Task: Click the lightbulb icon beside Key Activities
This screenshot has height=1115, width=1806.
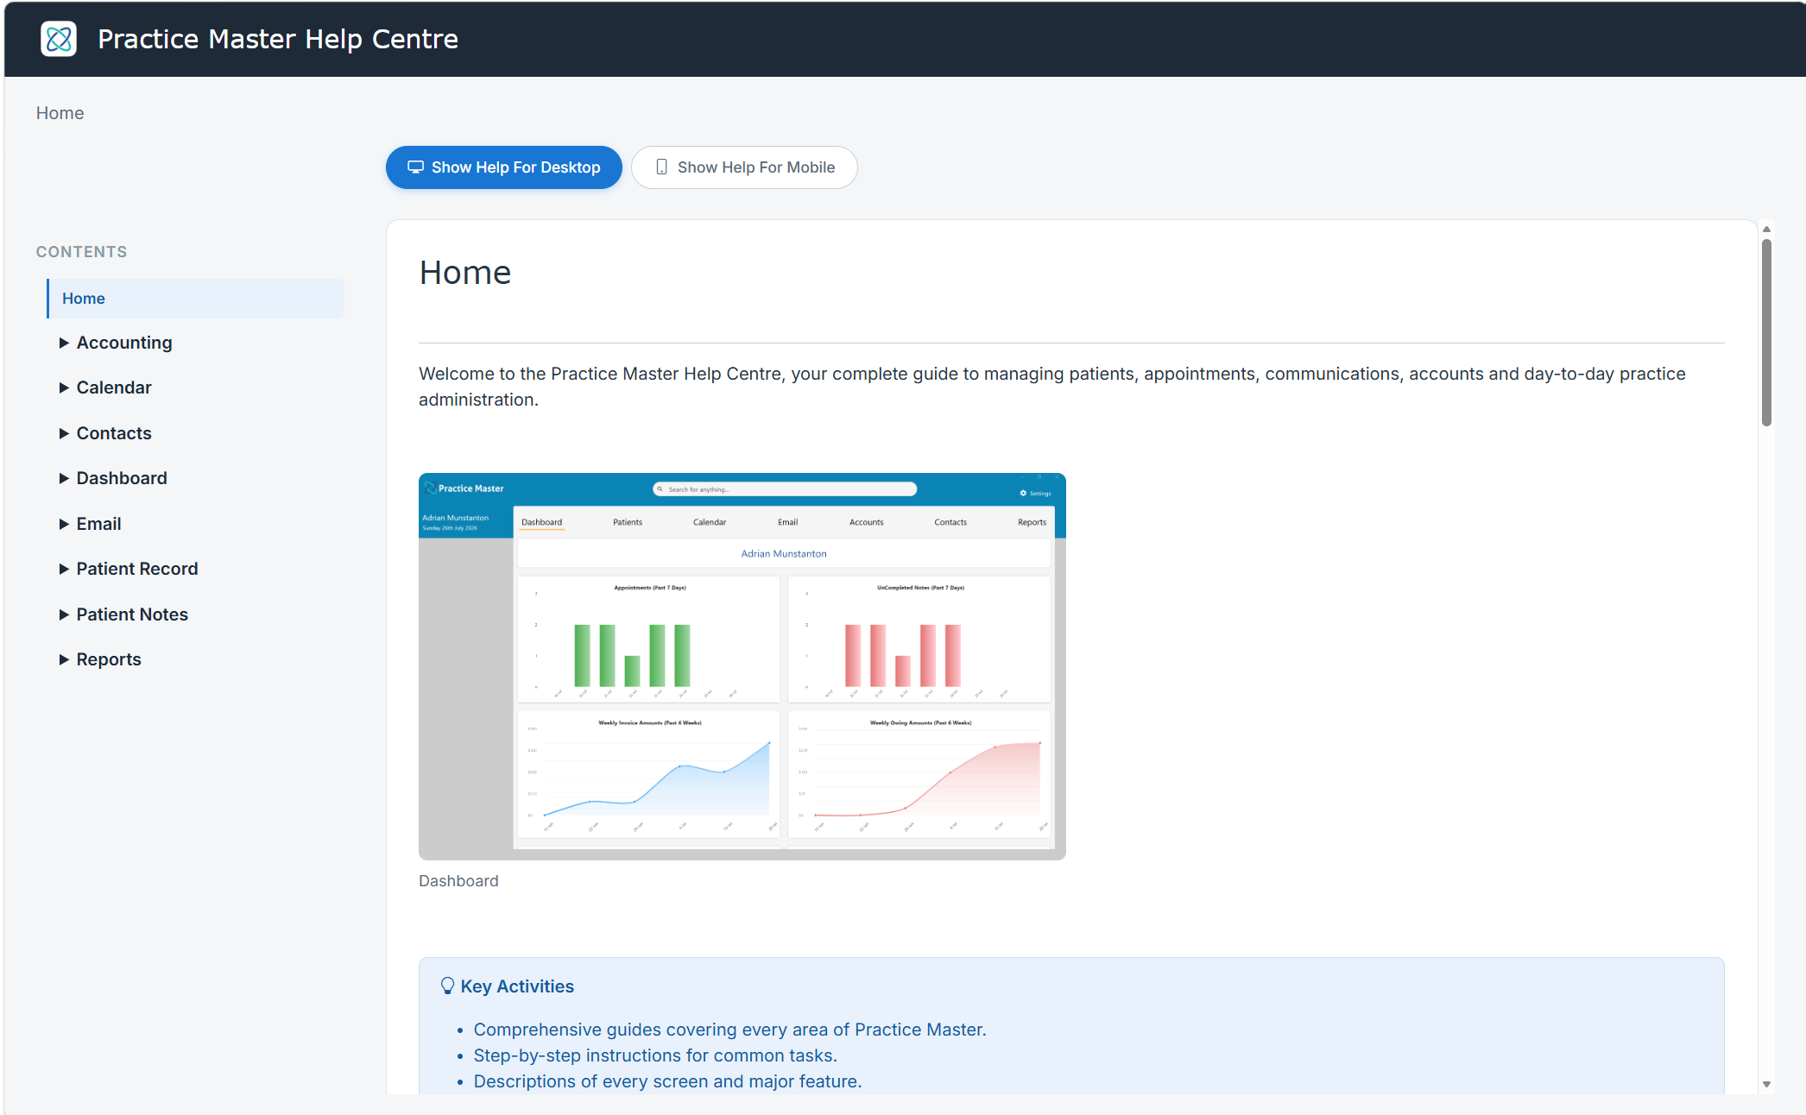Action: [x=447, y=986]
